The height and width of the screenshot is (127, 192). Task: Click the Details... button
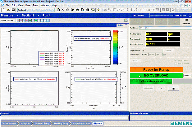click(x=187, y=75)
